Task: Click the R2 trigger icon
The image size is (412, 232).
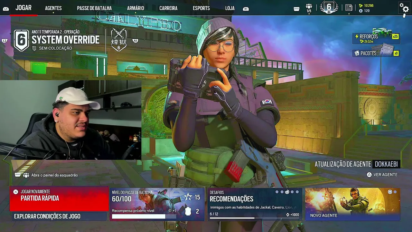Action: click(136, 41)
